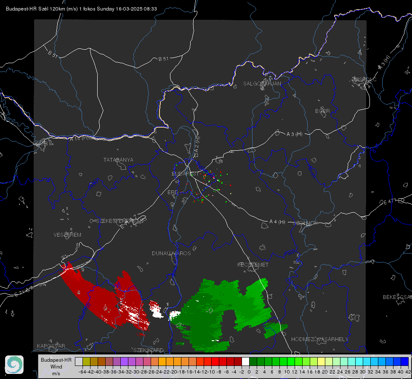
Task: Select the olive swatch between -64 and -42
Action: click(86, 362)
